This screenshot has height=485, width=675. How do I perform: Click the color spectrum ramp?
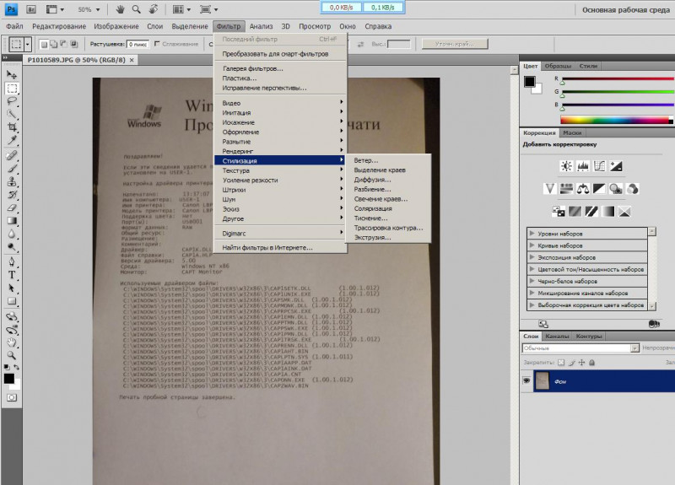click(616, 120)
